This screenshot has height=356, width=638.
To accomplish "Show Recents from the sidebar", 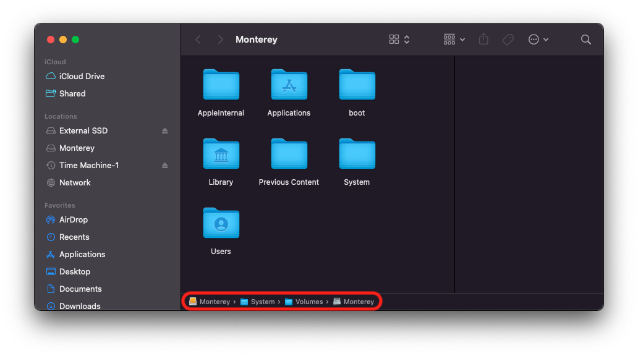I will (x=67, y=237).
